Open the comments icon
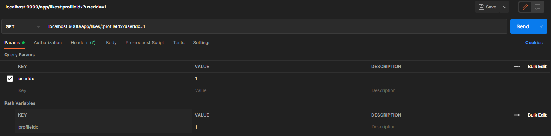 click(537, 7)
